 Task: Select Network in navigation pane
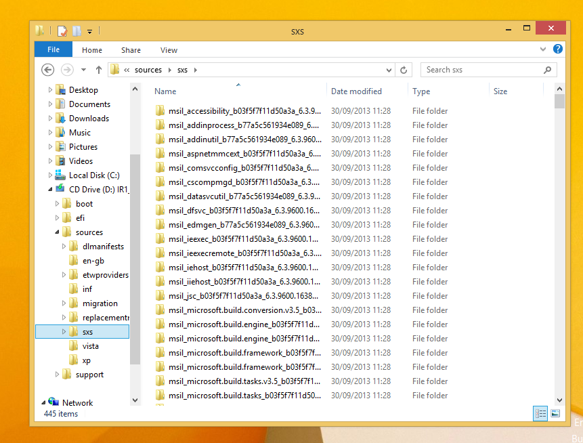(77, 402)
